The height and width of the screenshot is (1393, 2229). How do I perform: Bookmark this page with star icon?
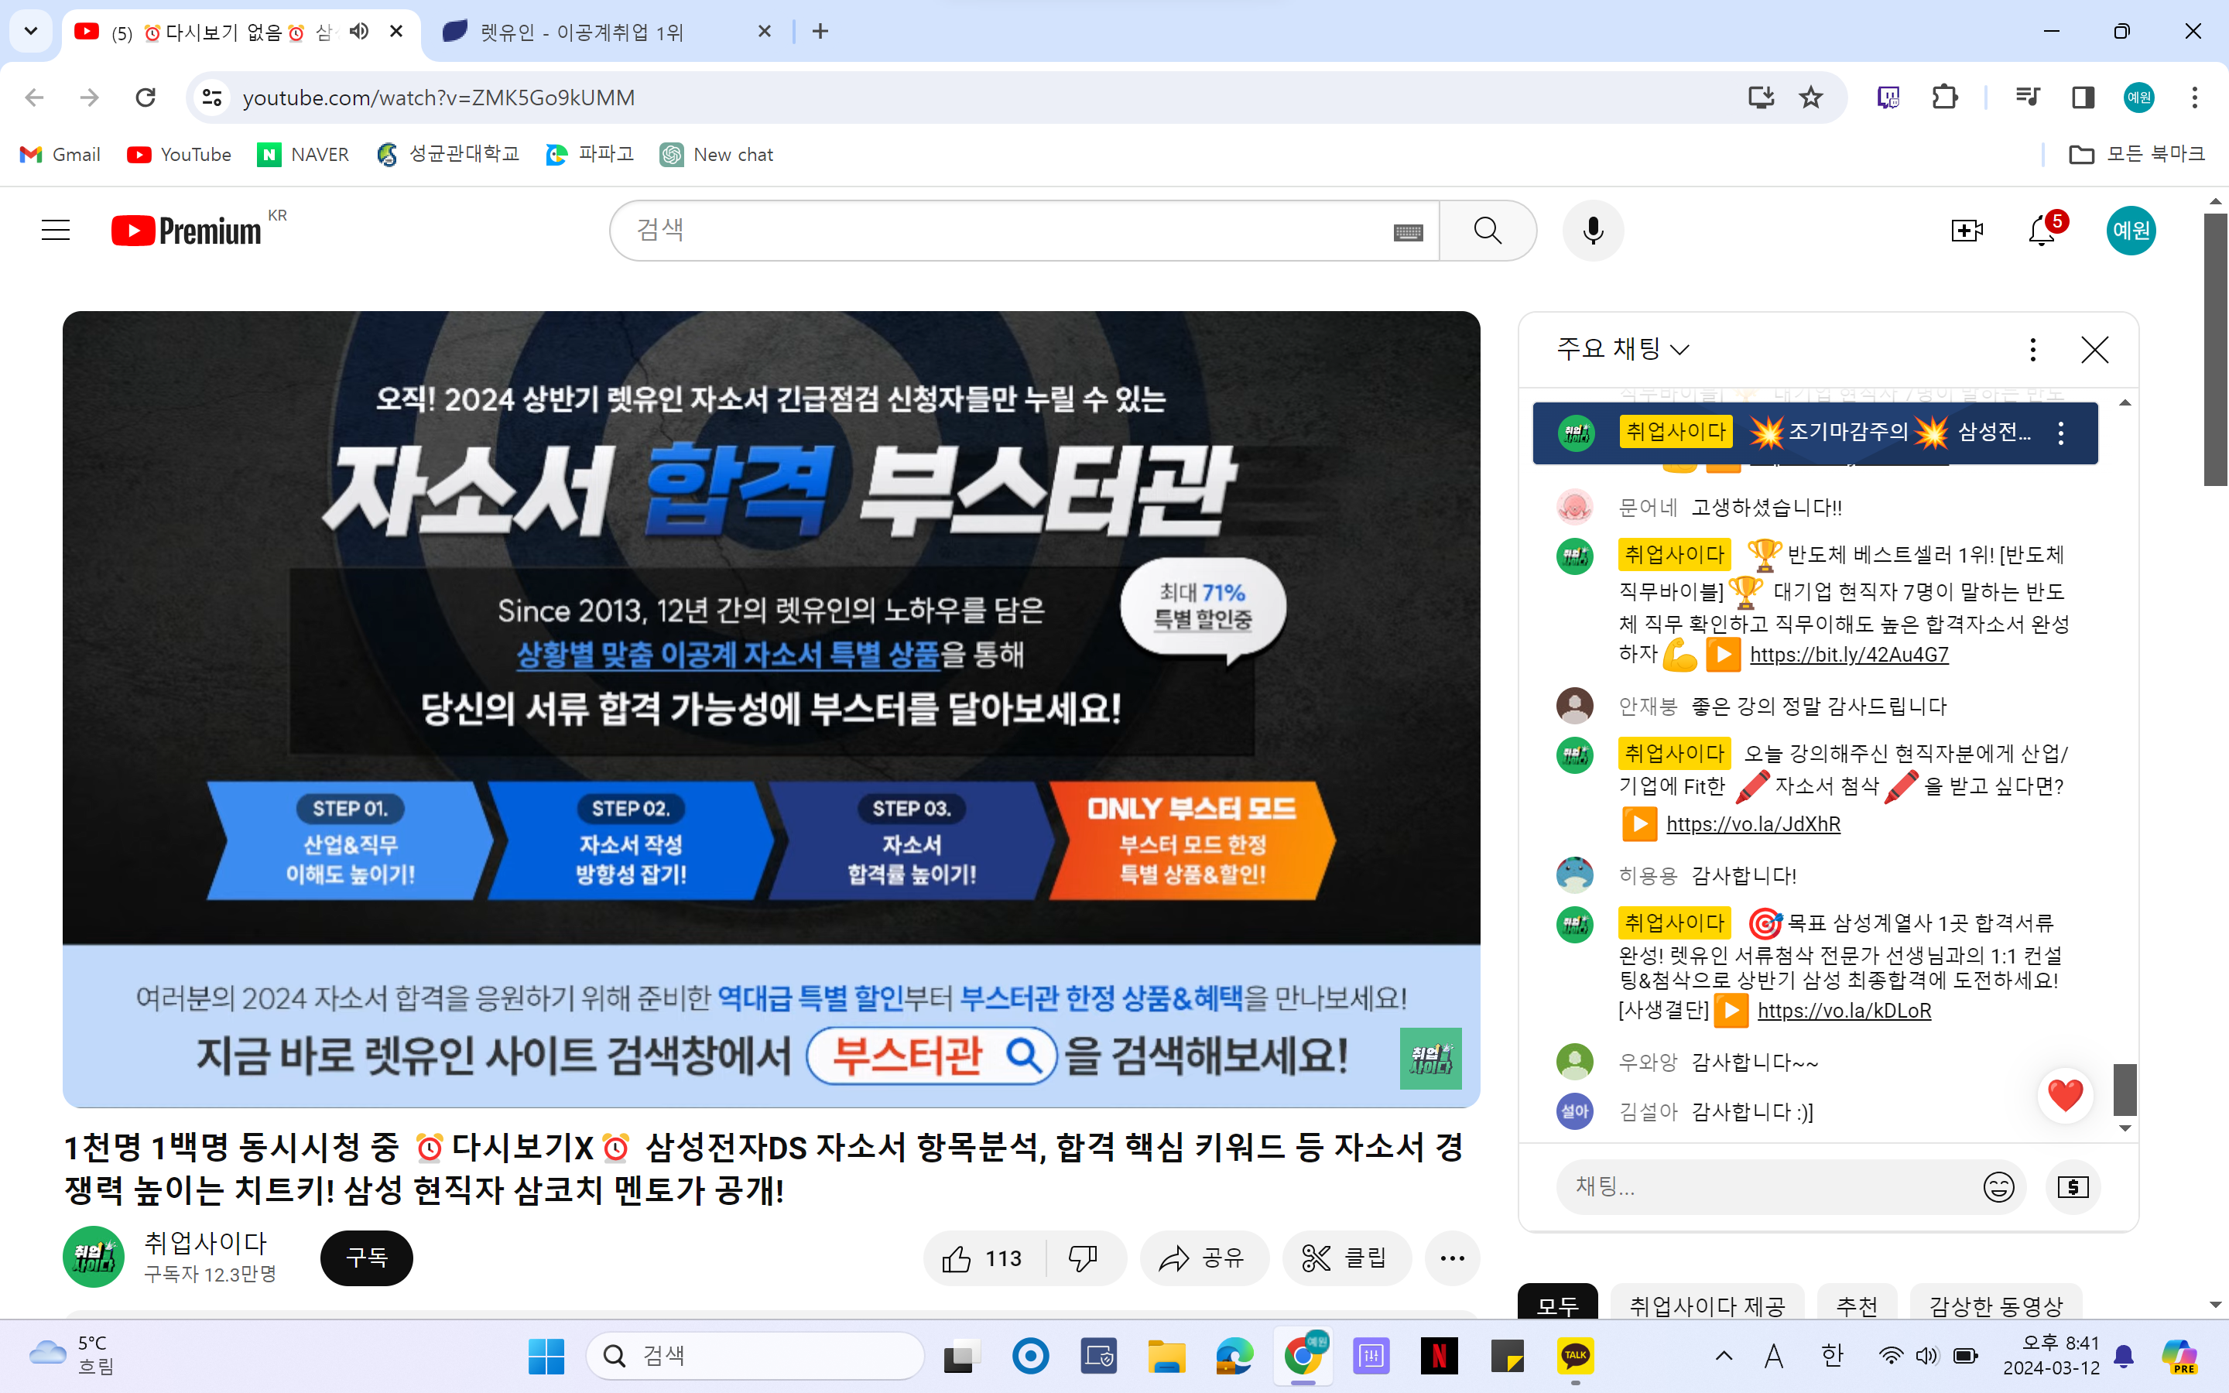pyautogui.click(x=1810, y=98)
